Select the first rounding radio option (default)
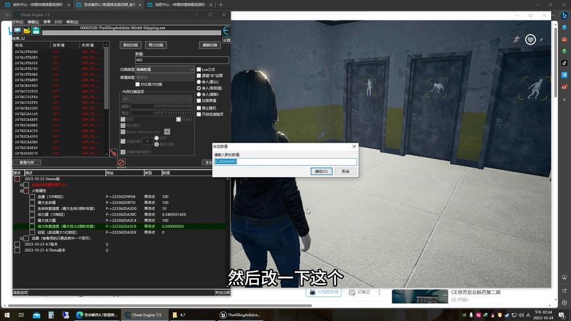Viewport: 571px width, 321px height. pos(199,82)
